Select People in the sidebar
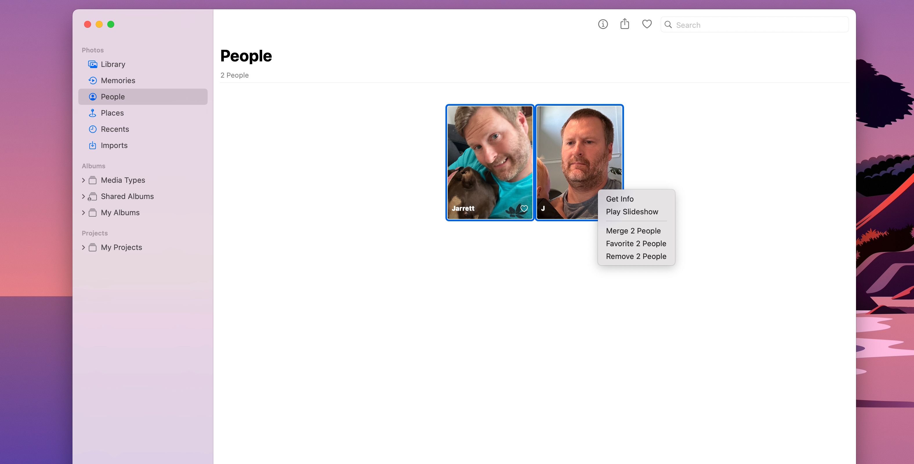 (113, 96)
